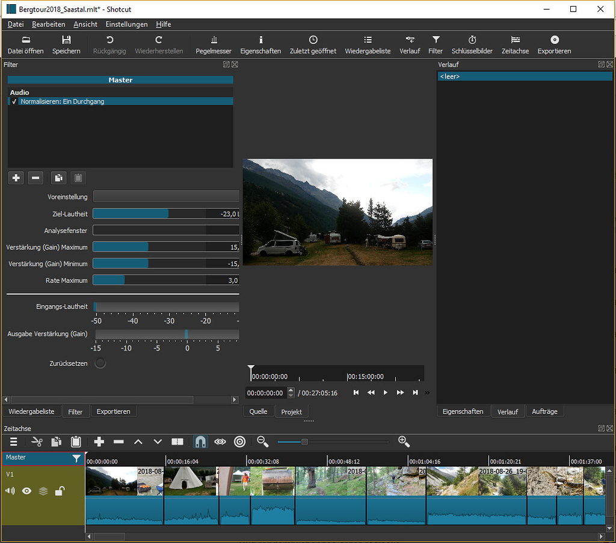The image size is (616, 543).
Task: Play the video
Action: point(386,392)
